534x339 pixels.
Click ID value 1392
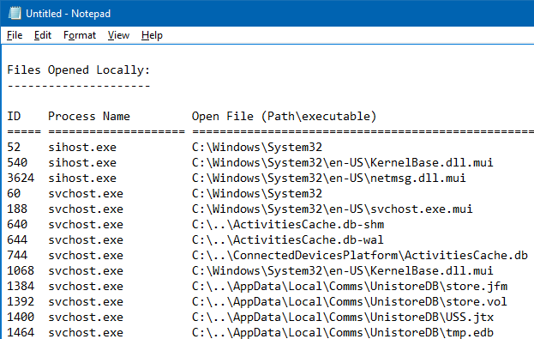[21, 302]
